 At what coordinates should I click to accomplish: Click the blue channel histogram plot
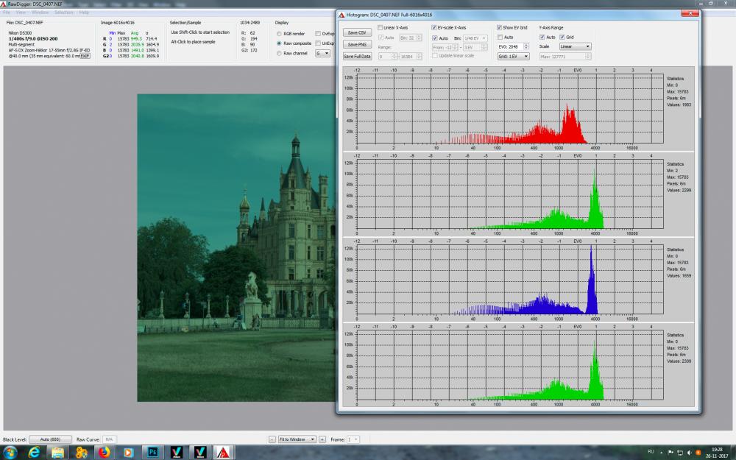click(x=510, y=280)
